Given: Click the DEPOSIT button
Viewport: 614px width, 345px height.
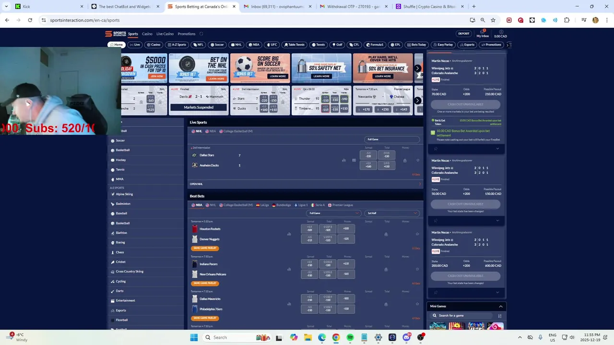Looking at the screenshot, I should click(464, 34).
